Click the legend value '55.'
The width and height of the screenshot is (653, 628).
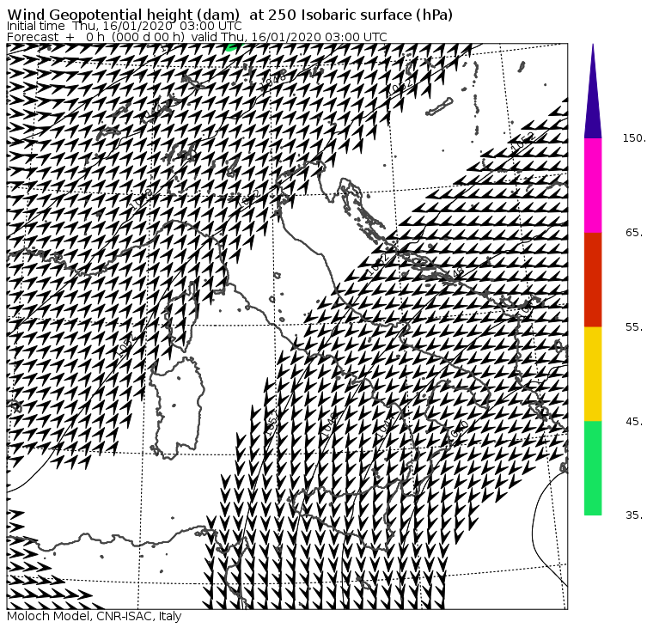(634, 327)
